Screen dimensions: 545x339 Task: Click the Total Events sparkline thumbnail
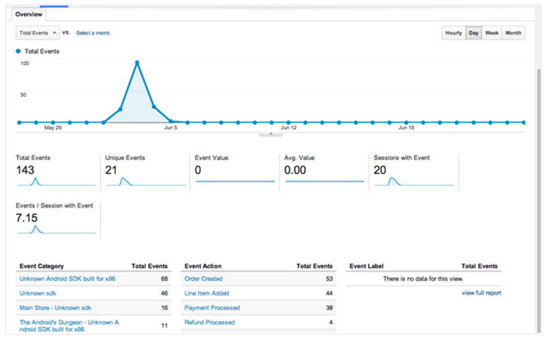(x=56, y=181)
